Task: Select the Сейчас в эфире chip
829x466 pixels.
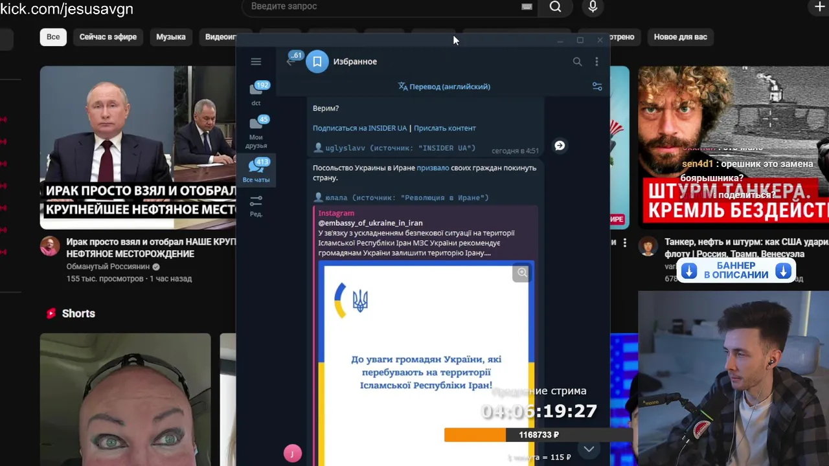Action: [108, 37]
